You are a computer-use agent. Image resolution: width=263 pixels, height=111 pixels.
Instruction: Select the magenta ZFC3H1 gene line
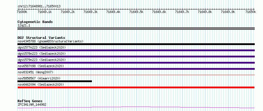coord(136,107)
